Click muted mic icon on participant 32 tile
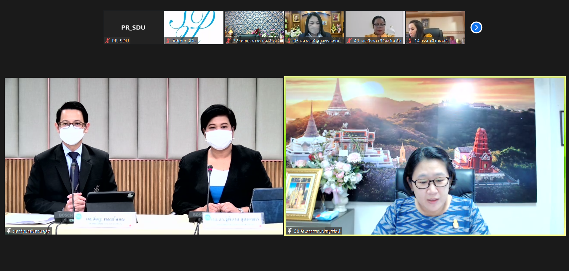The height and width of the screenshot is (271, 569). point(229,41)
